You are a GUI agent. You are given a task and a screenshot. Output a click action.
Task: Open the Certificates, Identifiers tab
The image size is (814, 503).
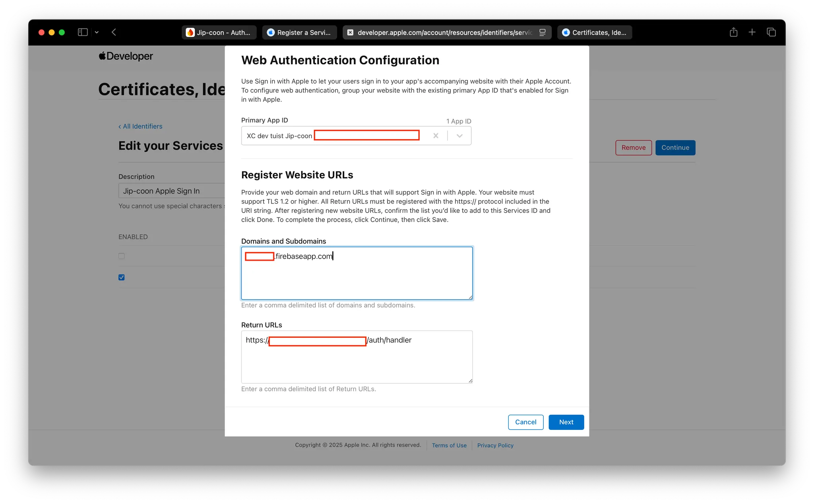click(595, 33)
